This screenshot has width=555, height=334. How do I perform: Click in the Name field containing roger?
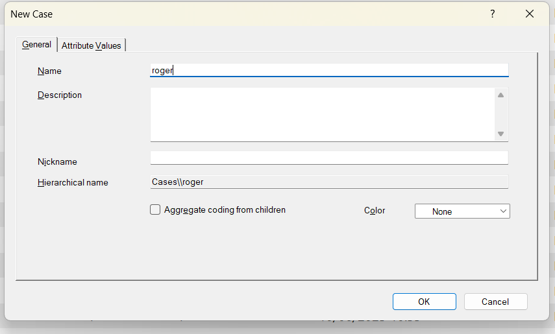coord(329,71)
